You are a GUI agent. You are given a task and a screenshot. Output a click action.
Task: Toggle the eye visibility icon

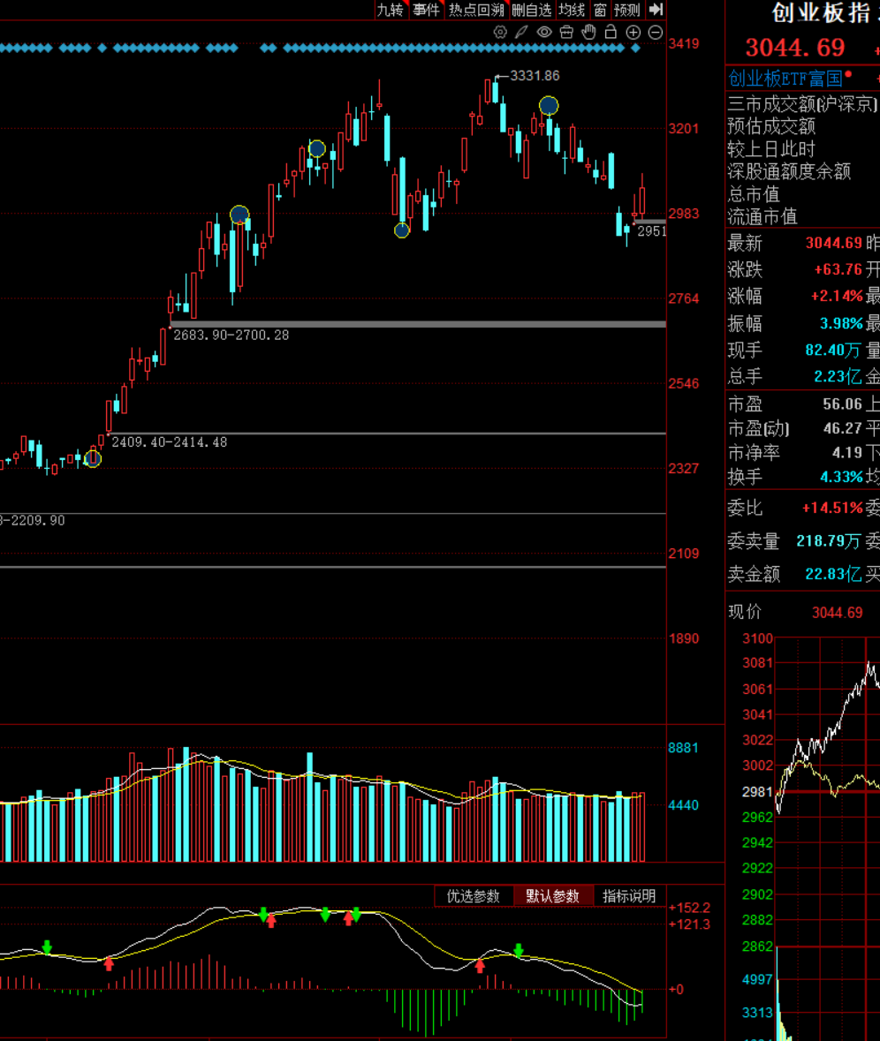point(544,33)
